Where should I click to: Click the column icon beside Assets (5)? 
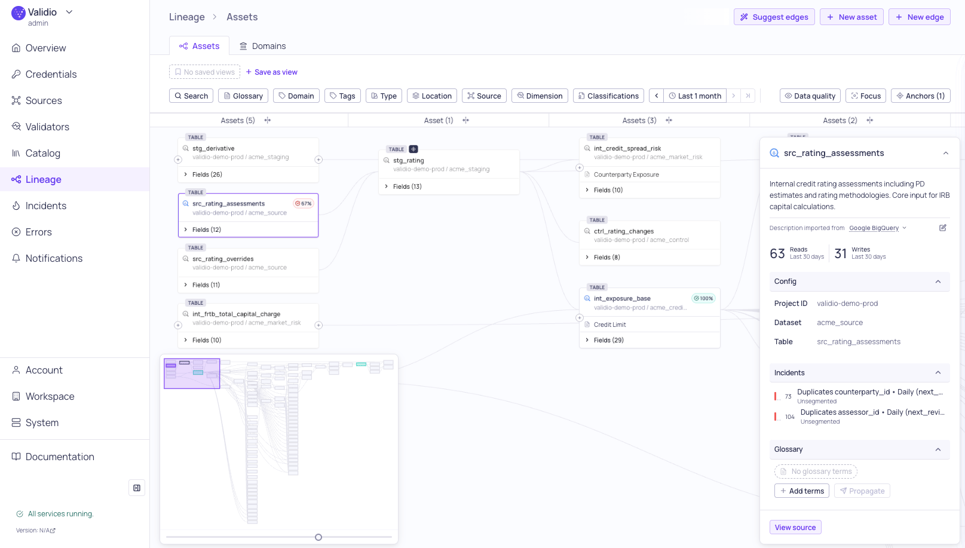tap(268, 120)
